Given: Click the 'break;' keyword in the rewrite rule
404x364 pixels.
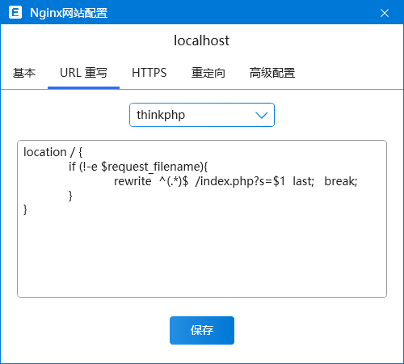Looking at the screenshot, I should [x=341, y=181].
